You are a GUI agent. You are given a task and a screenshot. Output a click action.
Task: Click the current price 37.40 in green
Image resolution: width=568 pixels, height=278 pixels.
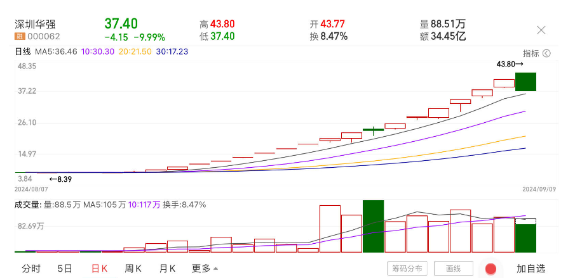pos(121,24)
